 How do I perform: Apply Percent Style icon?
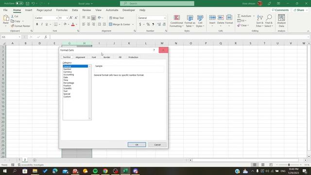[x=148, y=24]
